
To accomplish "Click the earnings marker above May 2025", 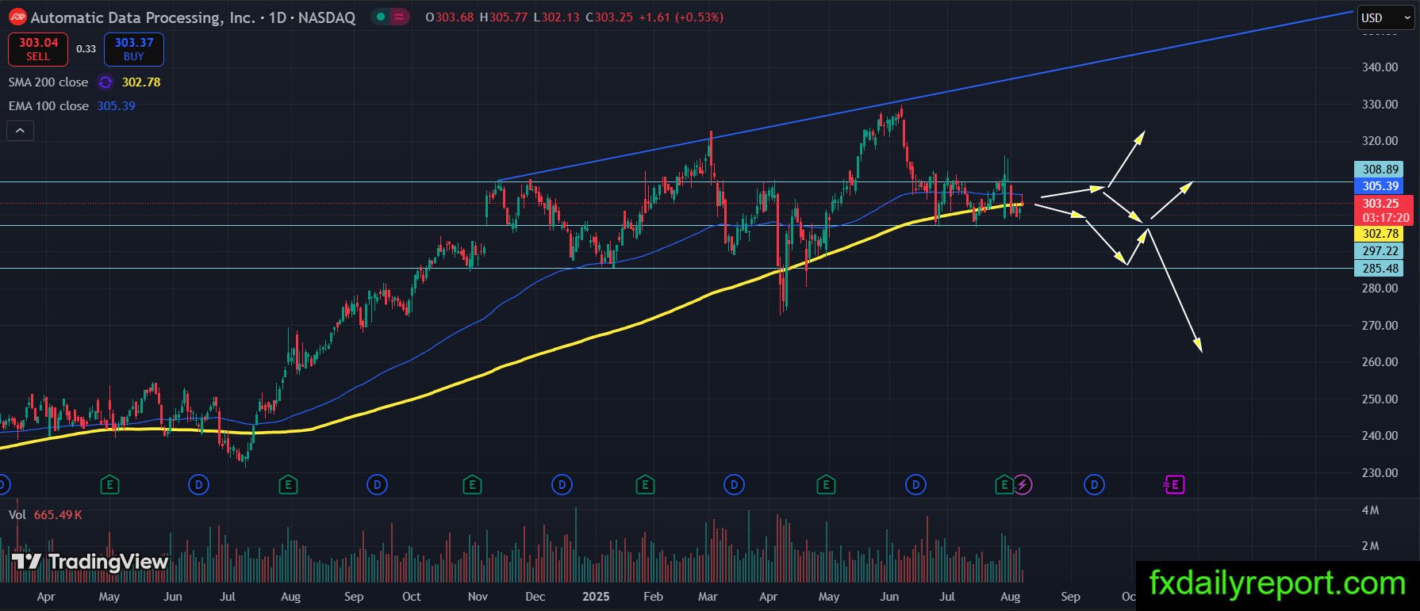I will [x=826, y=484].
